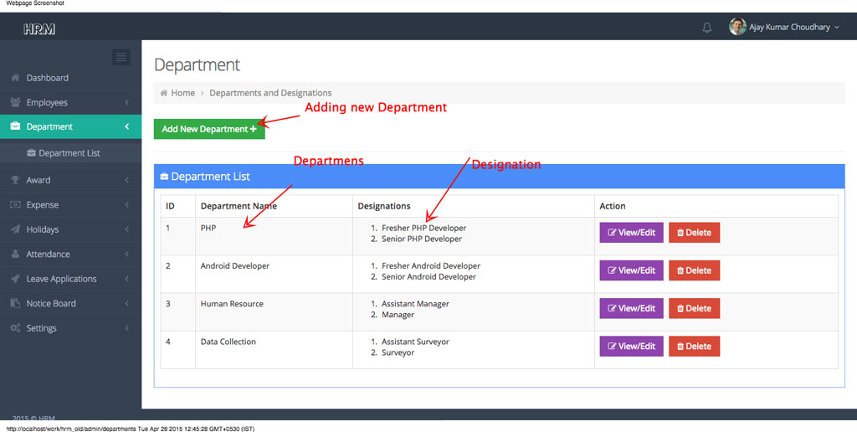Select the Department List submenu item

pos(69,153)
